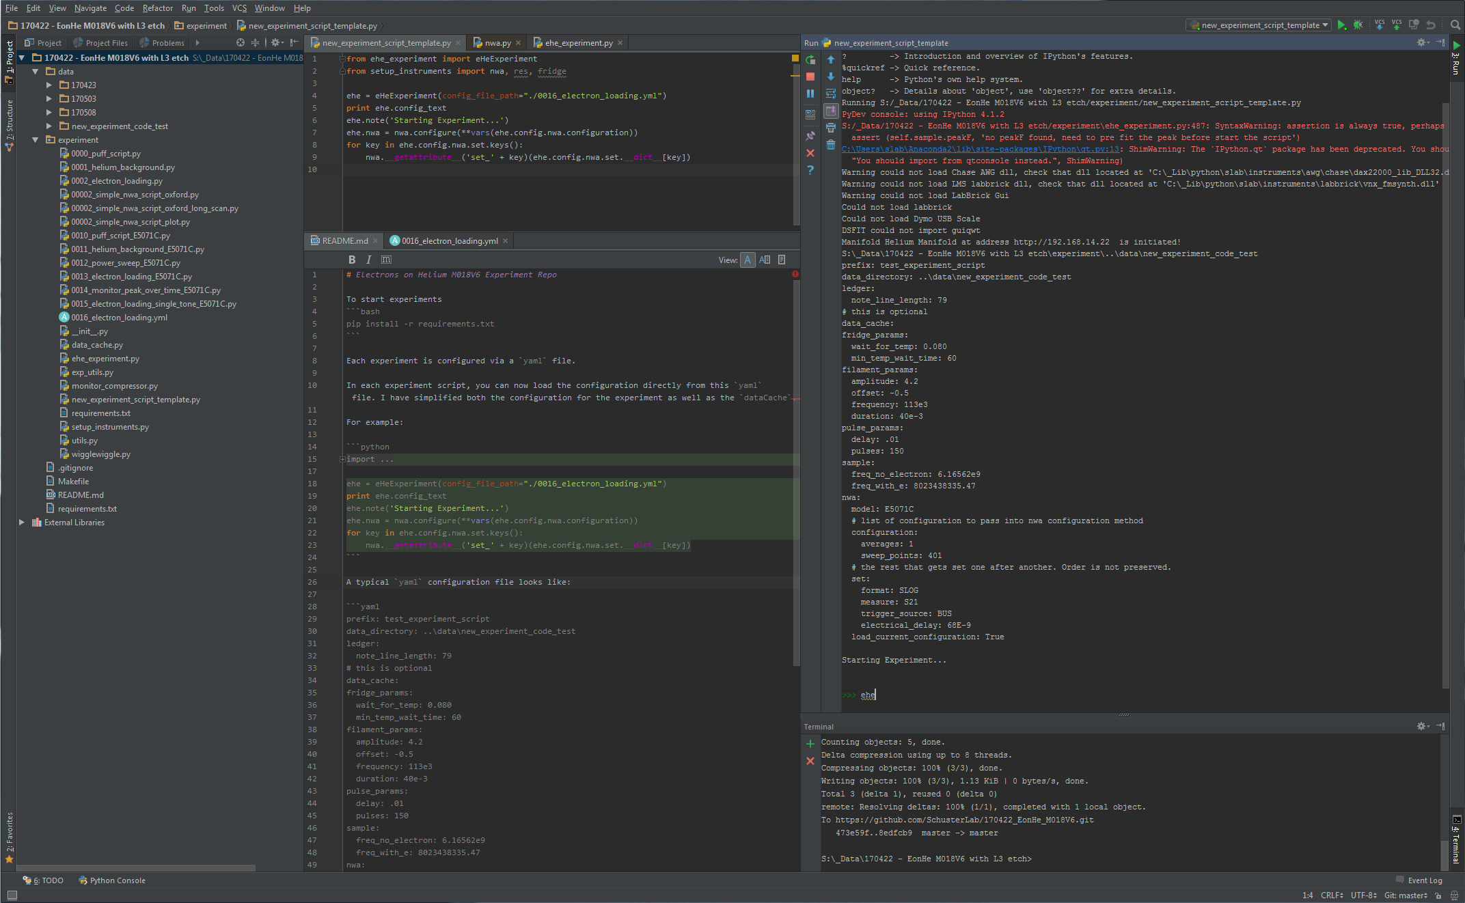Viewport: 1465px width, 903px height.
Task: Expand External Libraries node
Action: point(21,522)
